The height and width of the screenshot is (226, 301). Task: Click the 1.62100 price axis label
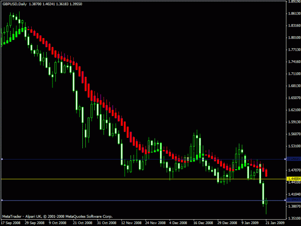pos(294,110)
